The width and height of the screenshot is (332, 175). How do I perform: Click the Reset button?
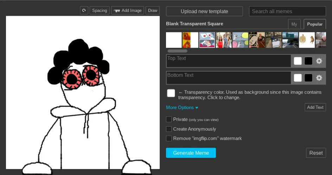pos(316,153)
